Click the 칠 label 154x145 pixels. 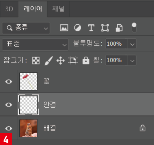[x=98, y=60]
